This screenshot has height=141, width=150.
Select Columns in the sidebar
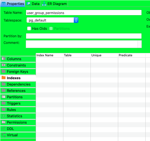point(18,59)
